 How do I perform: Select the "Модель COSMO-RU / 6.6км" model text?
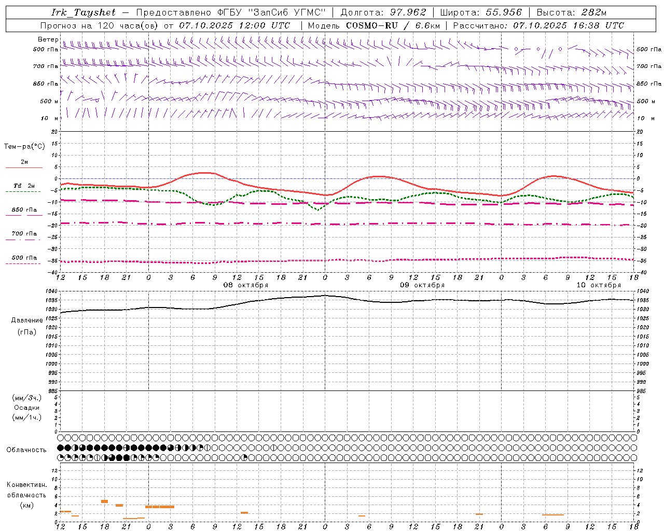tap(374, 25)
